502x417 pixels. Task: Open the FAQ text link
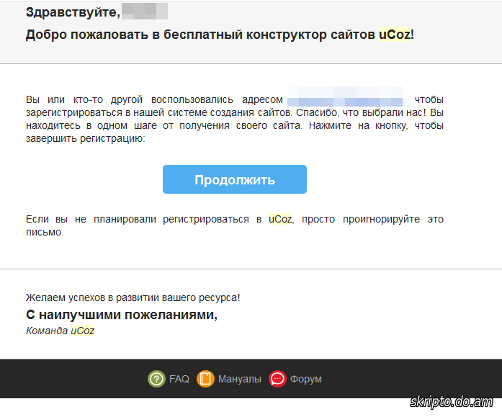179,379
